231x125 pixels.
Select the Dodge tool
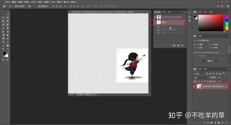(x=3, y=38)
